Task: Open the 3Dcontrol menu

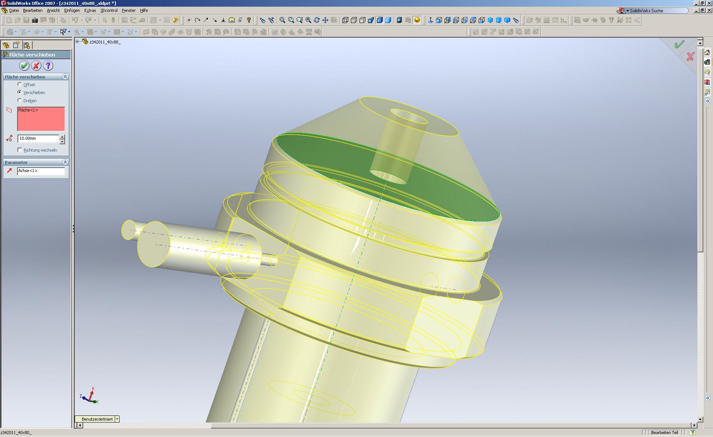Action: tap(109, 10)
